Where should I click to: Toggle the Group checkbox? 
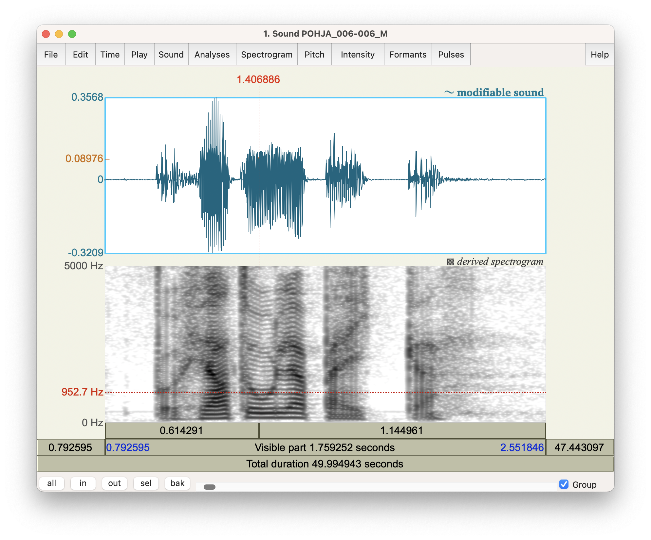[564, 484]
